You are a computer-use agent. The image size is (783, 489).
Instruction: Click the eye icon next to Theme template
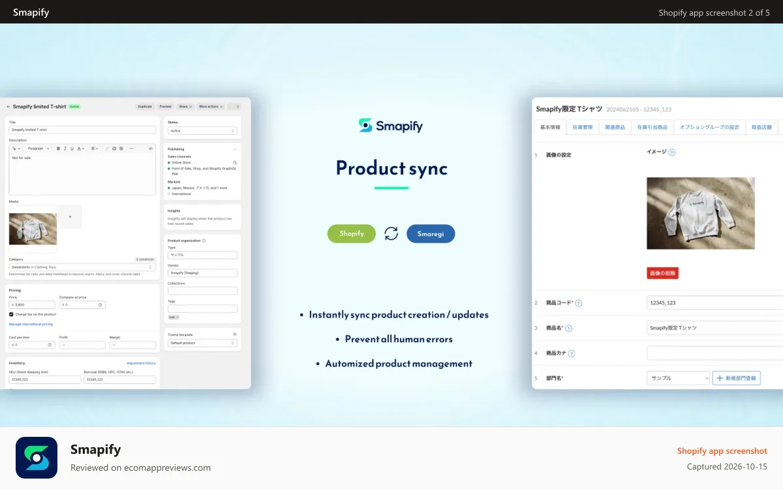(x=235, y=334)
